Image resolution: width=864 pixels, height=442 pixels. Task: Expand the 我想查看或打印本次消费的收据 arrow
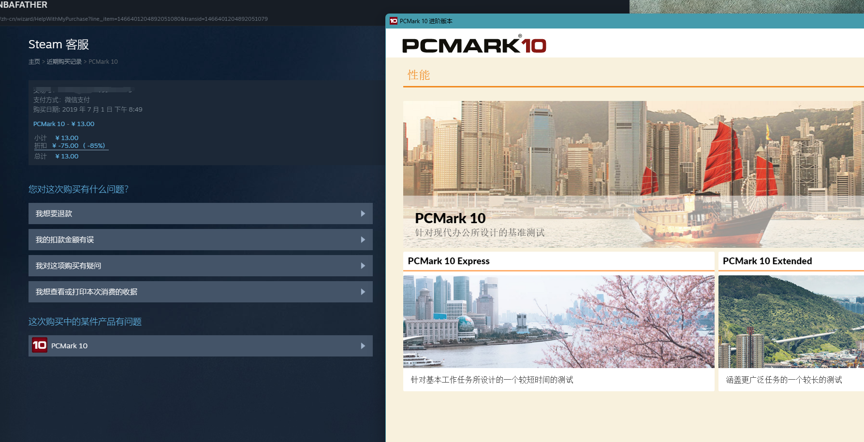click(x=363, y=292)
